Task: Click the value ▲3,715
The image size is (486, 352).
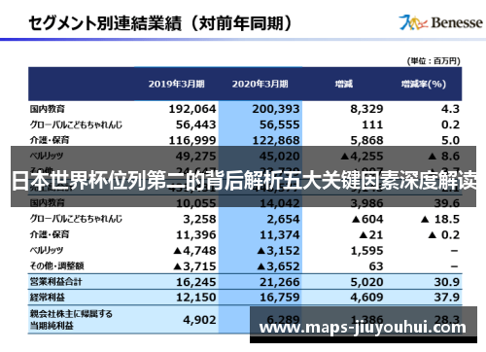Action: pos(194,266)
